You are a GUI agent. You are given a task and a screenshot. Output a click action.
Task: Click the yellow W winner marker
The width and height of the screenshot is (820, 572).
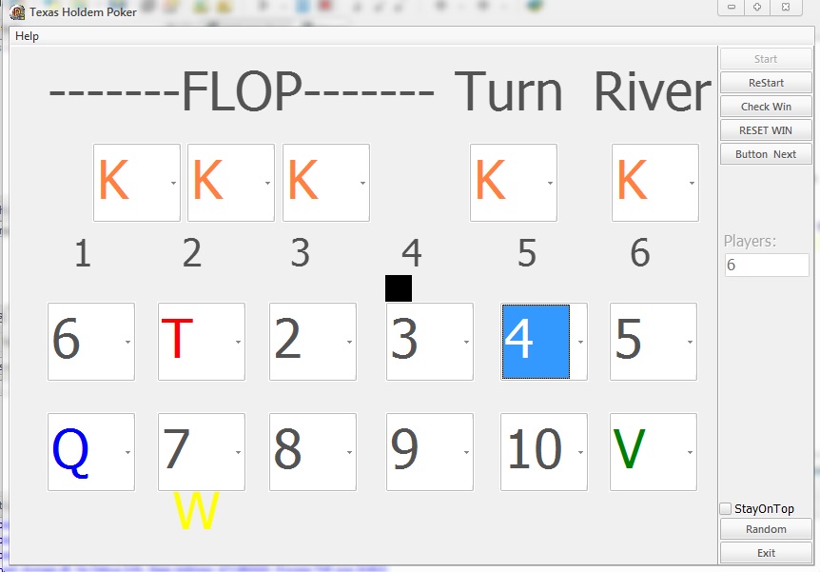click(x=197, y=512)
